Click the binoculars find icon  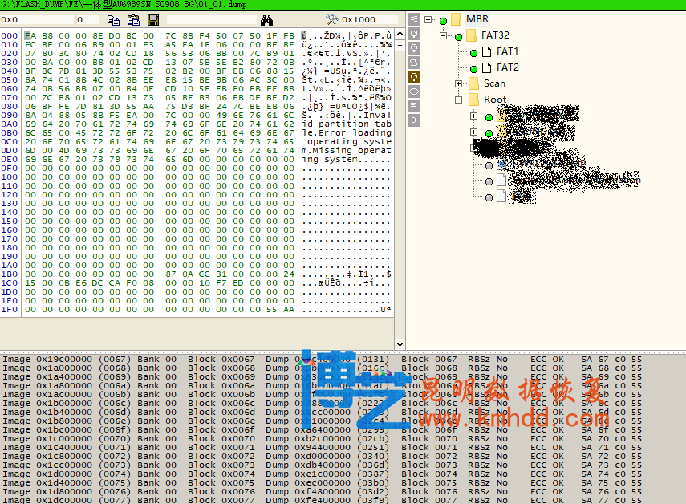(x=267, y=19)
